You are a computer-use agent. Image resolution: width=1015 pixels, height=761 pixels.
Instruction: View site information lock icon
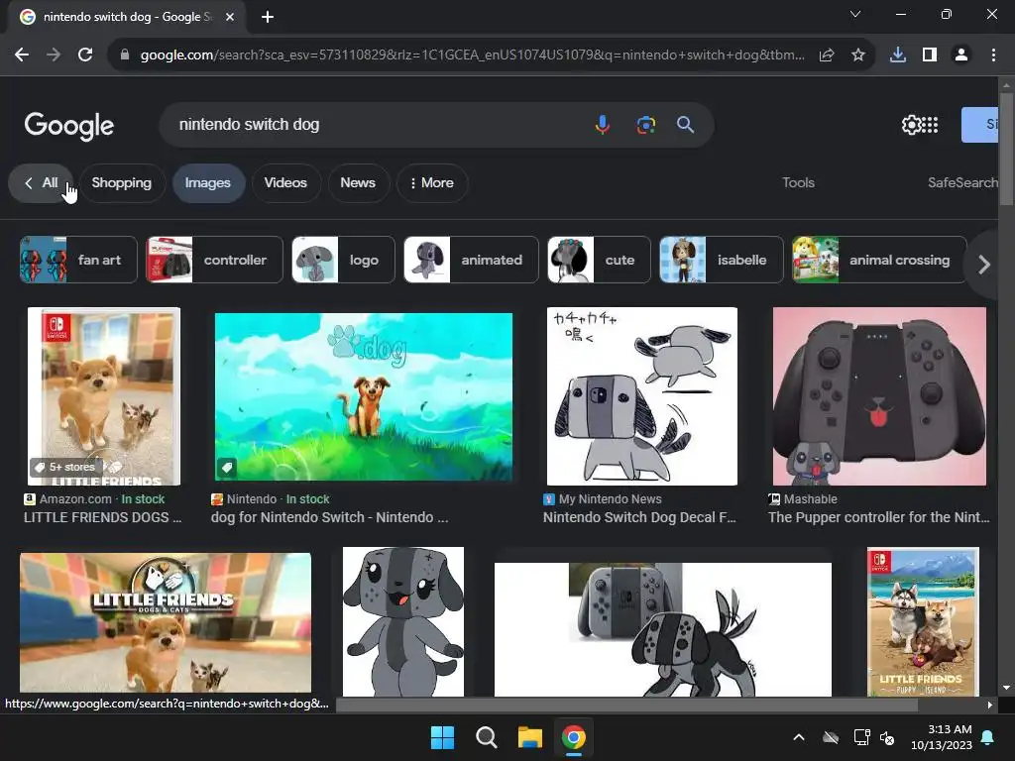125,55
